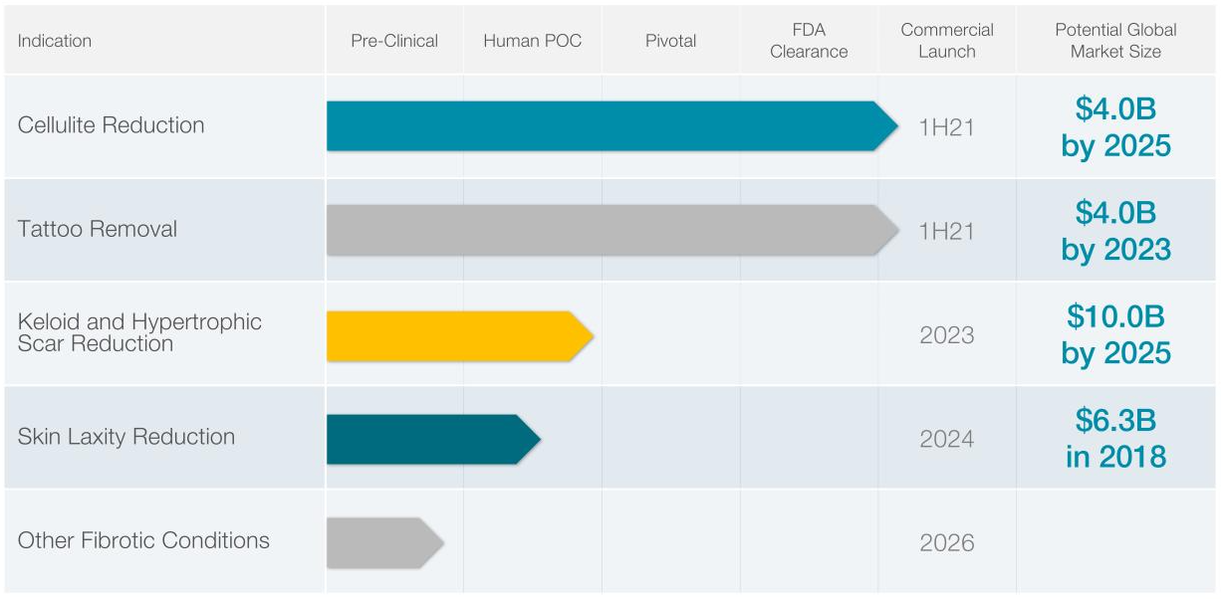Click the Keloid and Hypertrophic Scar Reduction label
Viewport: 1221px width, 599px height.
tap(139, 333)
